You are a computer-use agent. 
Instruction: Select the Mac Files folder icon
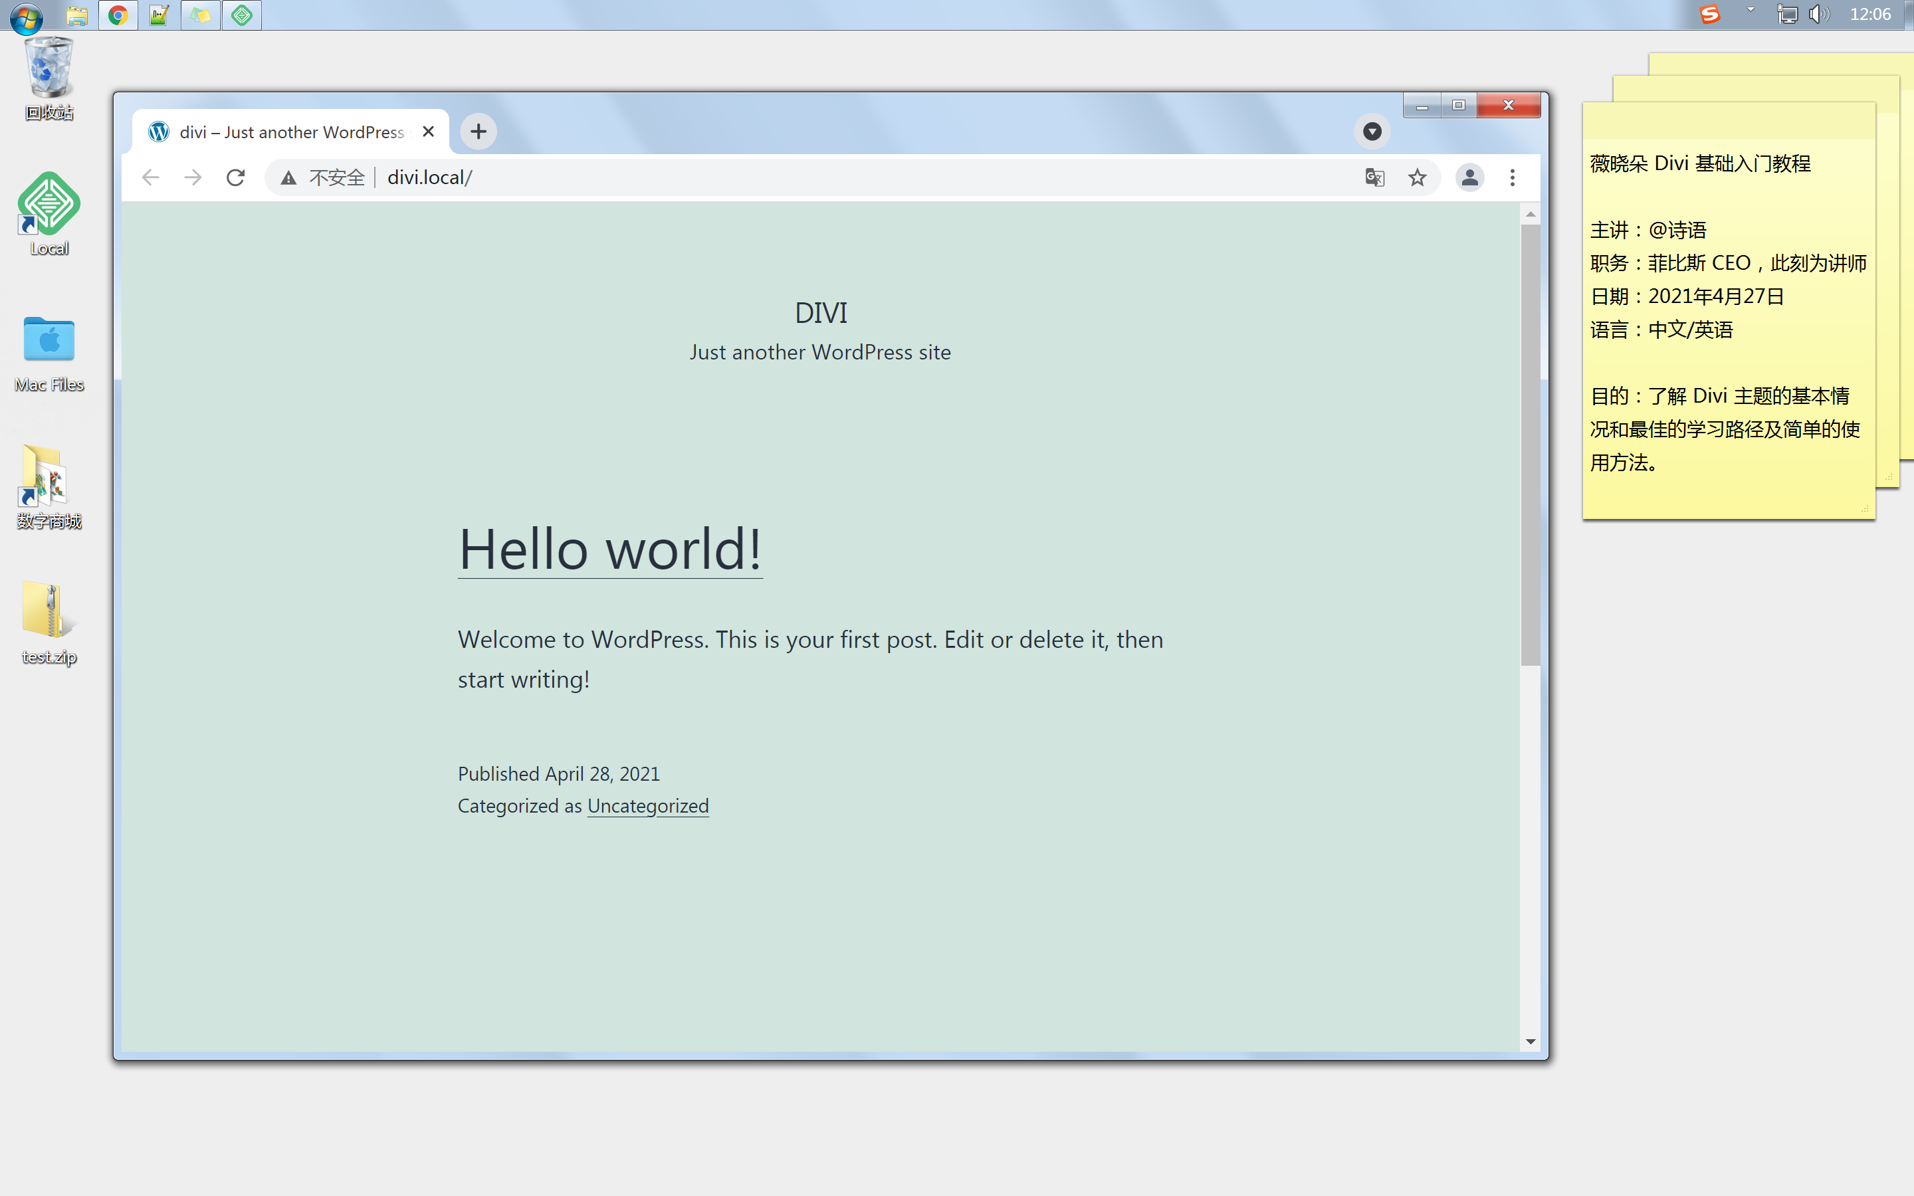(49, 353)
